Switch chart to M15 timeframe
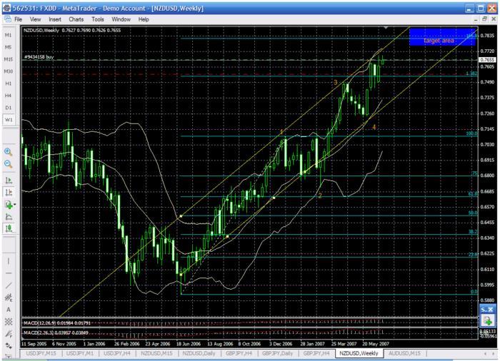500x361 pixels. coord(8,59)
